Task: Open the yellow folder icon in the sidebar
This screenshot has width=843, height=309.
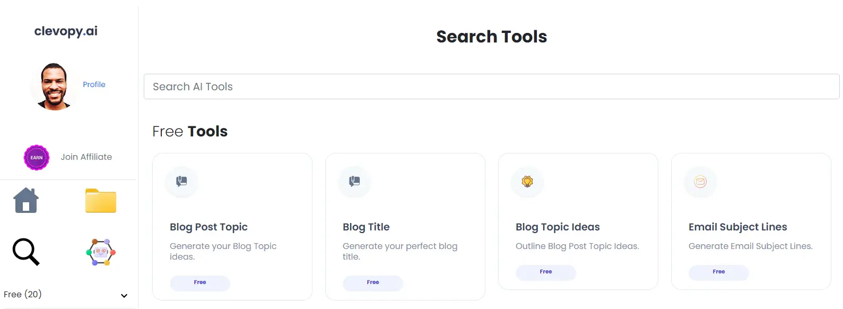Action: click(x=100, y=201)
